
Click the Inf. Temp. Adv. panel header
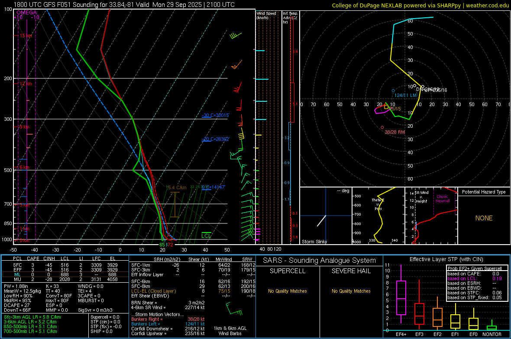coord(290,18)
